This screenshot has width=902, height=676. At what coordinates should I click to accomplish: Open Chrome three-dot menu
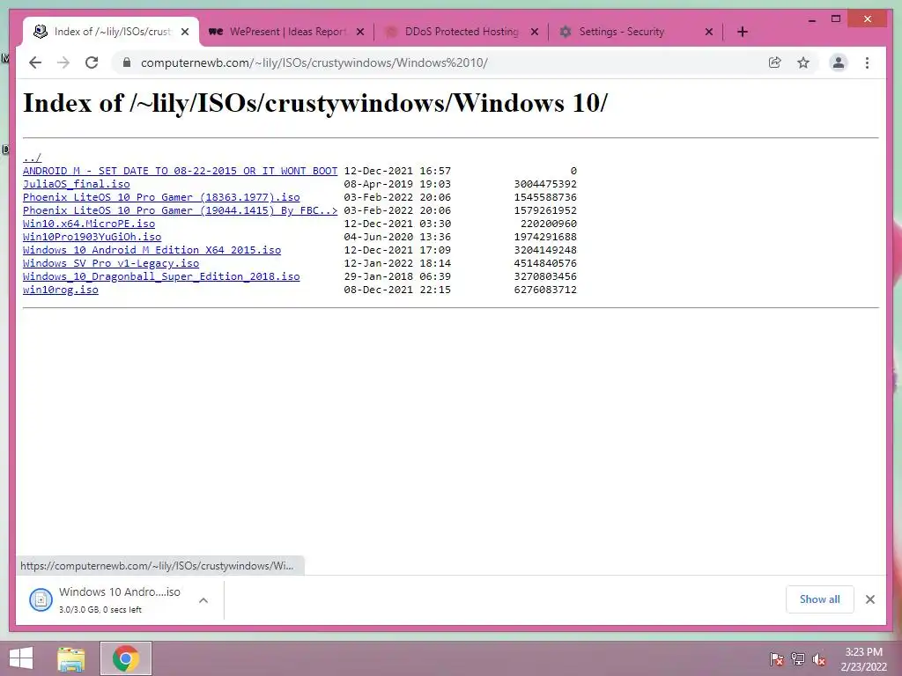pos(867,62)
